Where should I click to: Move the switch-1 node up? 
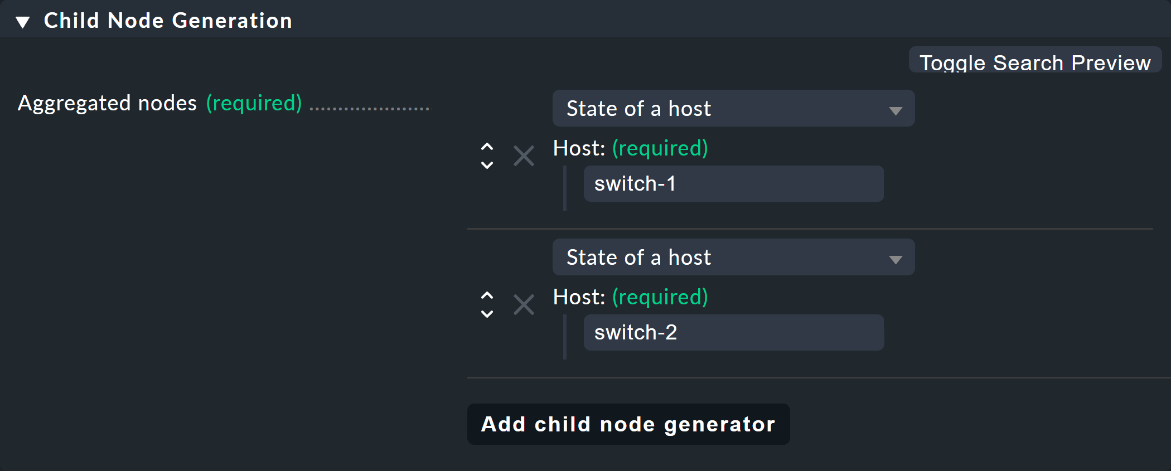coord(487,147)
